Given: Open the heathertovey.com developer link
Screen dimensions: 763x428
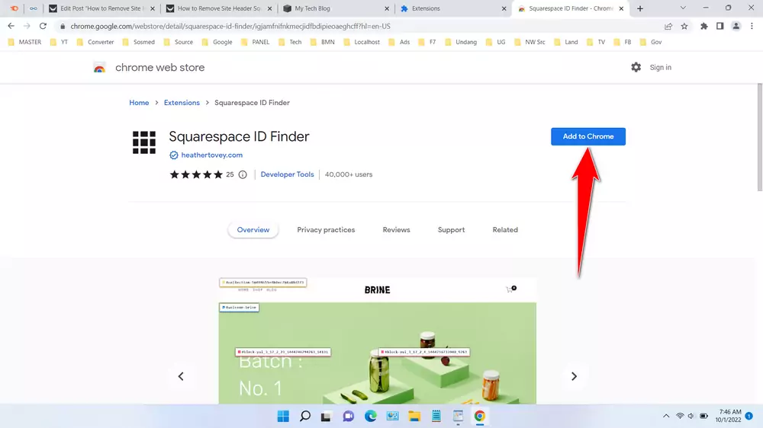Looking at the screenshot, I should pyautogui.click(x=211, y=155).
